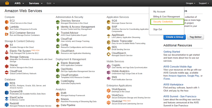Click Sign Out in account menu
The height and width of the screenshot is (108, 212).
tap(158, 29)
